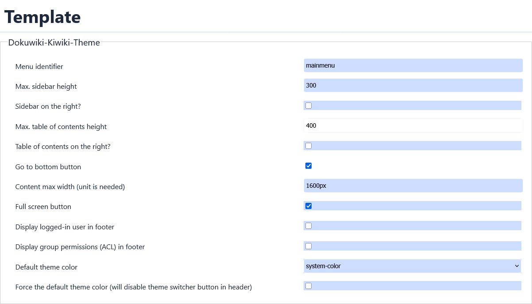Toggle the Display group permissions (ACL) checkbox
The image size is (532, 304).
coord(308,246)
